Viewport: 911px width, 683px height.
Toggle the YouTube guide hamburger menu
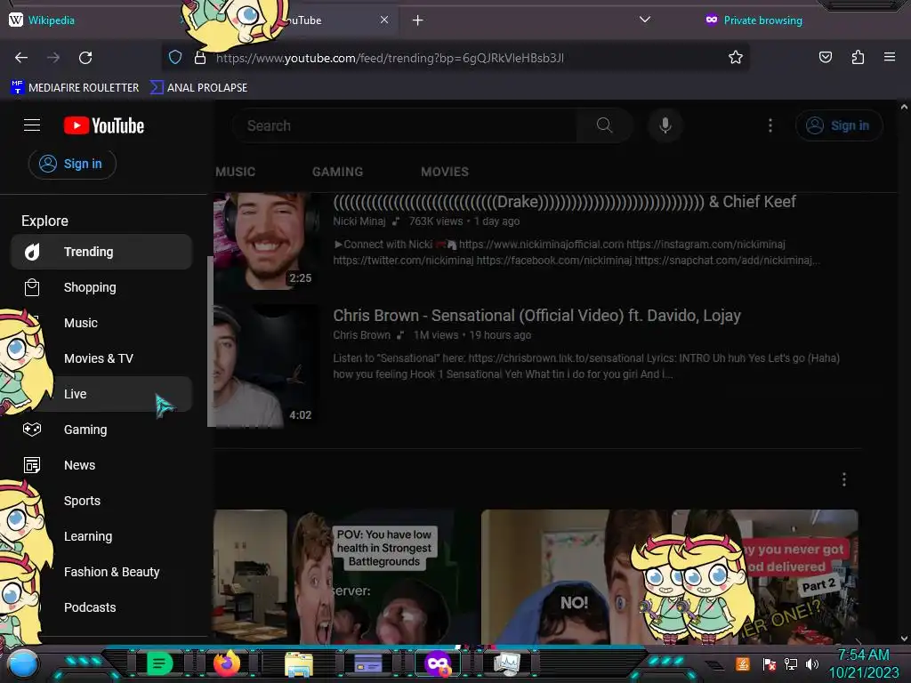[32, 125]
